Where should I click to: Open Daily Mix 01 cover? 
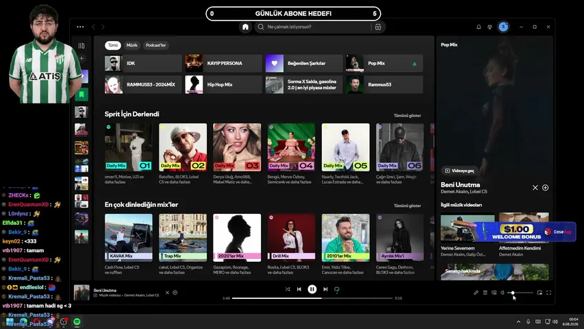click(x=129, y=147)
